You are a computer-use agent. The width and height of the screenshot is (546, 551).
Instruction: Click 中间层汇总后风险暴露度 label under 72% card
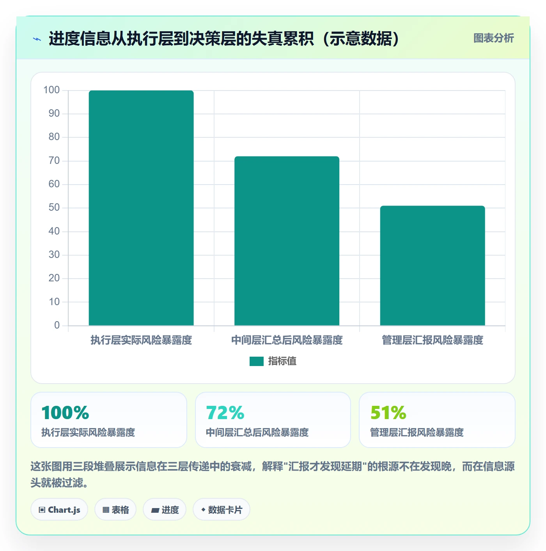[257, 432]
